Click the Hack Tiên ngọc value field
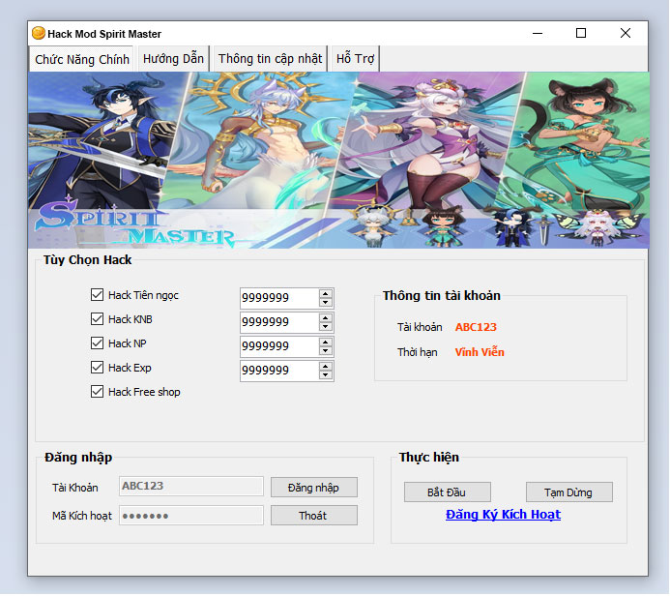The image size is (670, 596). coord(279,298)
